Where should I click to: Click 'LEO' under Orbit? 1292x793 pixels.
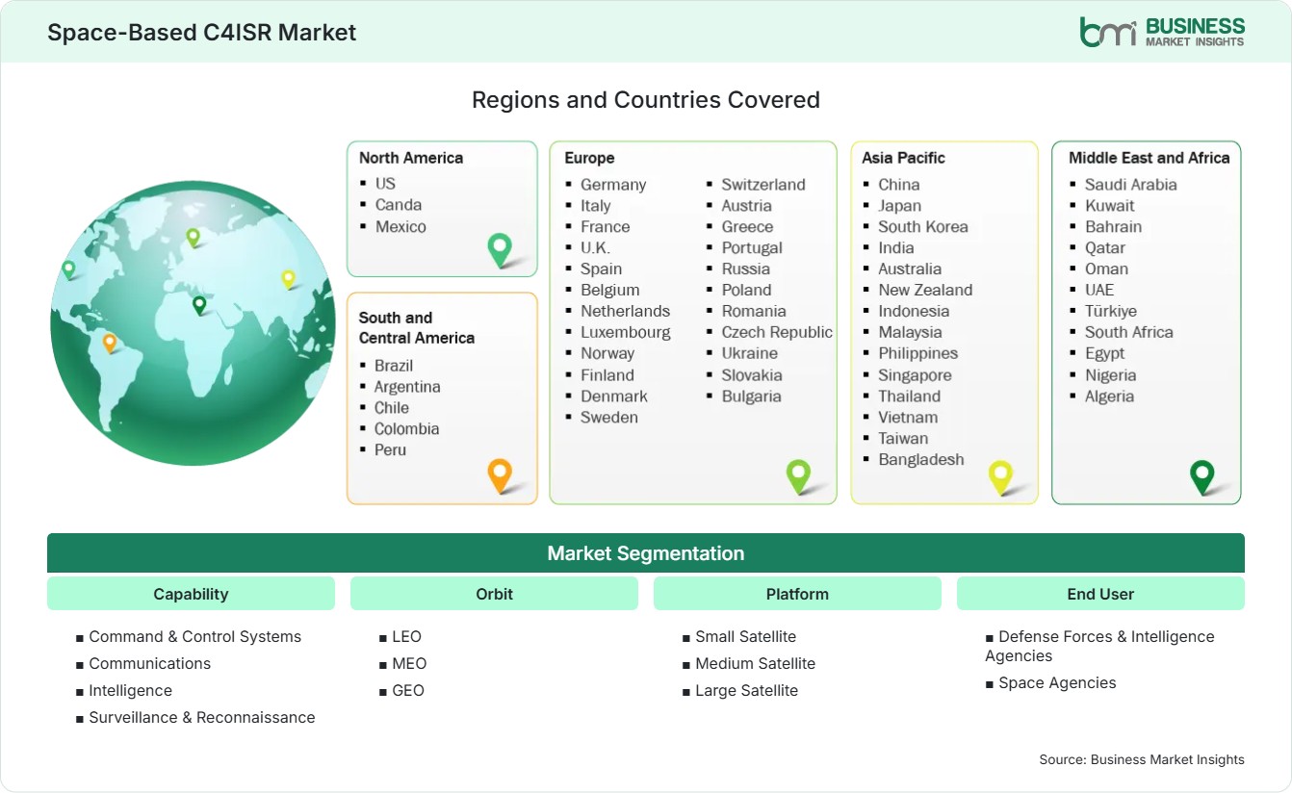click(x=407, y=637)
